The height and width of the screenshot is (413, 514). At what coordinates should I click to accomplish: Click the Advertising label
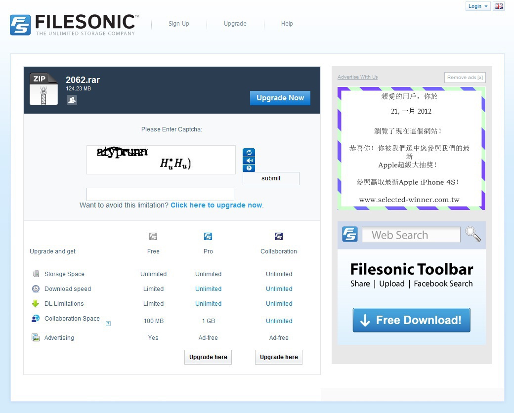(59, 337)
